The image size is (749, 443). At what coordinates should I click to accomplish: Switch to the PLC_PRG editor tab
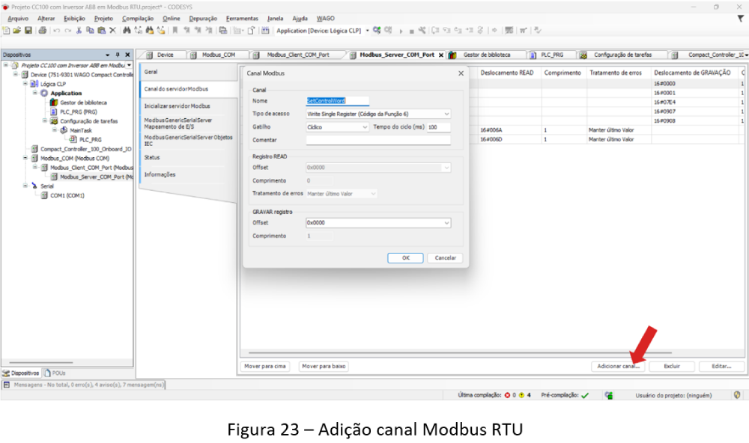point(552,55)
